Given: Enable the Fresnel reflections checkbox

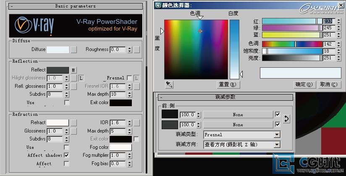Looking at the screenshot, I should [x=129, y=78].
